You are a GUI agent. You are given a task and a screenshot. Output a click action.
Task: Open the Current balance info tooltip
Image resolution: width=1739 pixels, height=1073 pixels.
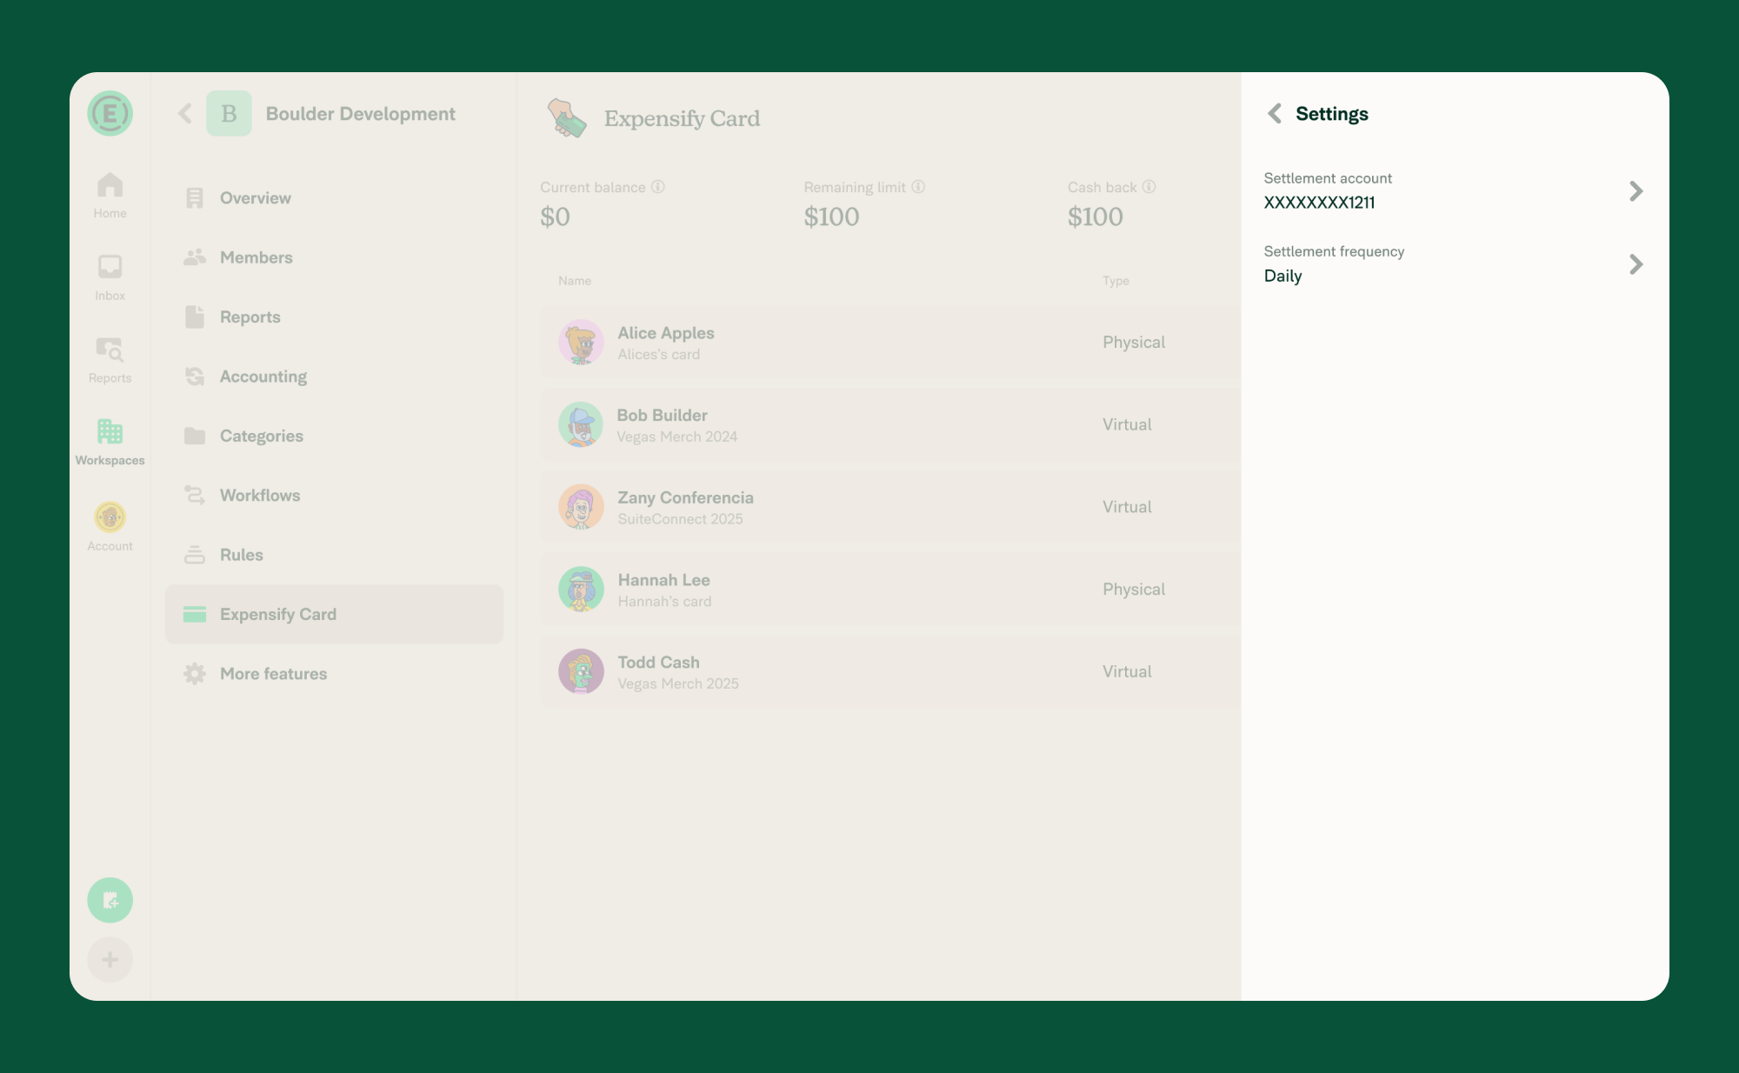[x=658, y=186]
